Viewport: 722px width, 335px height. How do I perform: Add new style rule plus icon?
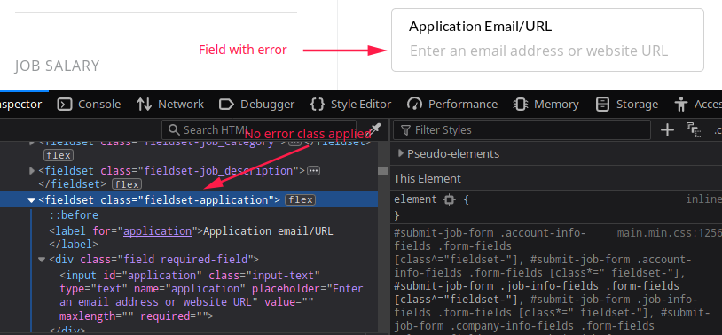click(x=667, y=129)
